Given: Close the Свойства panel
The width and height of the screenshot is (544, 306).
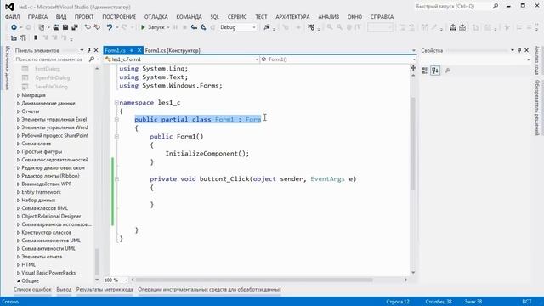Looking at the screenshot, I should [x=526, y=50].
